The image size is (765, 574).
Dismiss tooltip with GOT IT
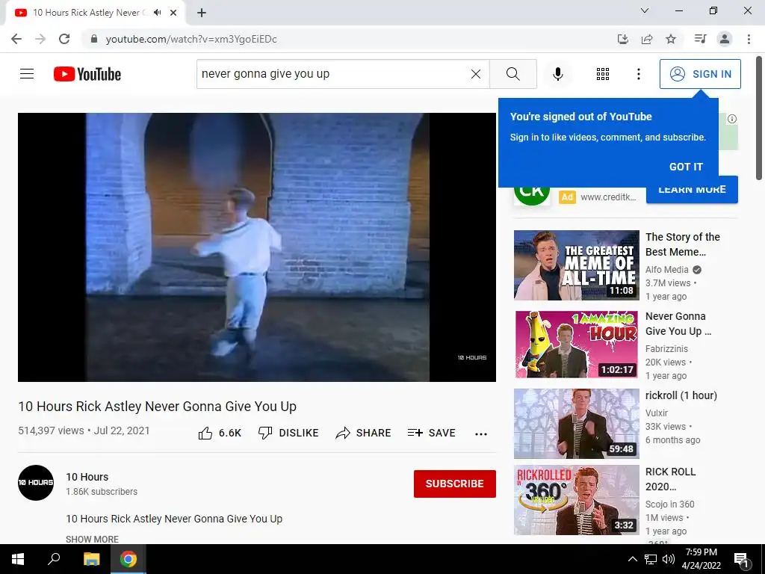[x=686, y=167]
